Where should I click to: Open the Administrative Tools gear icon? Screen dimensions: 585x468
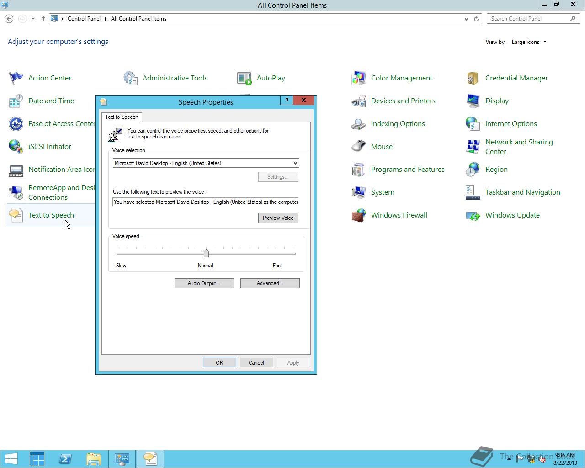130,78
